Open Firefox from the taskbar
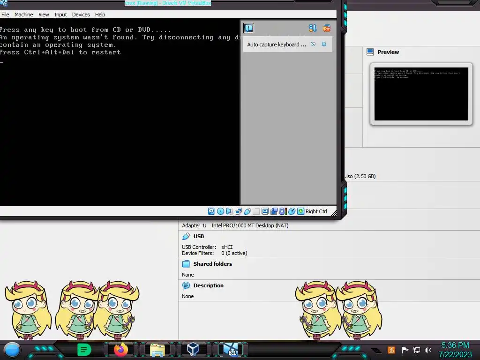The image size is (480, 360). point(120,350)
